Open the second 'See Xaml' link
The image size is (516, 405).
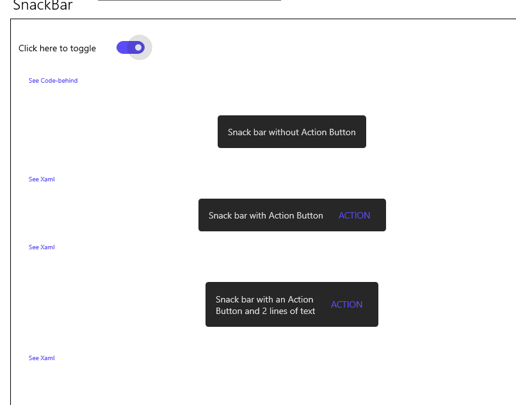click(41, 247)
